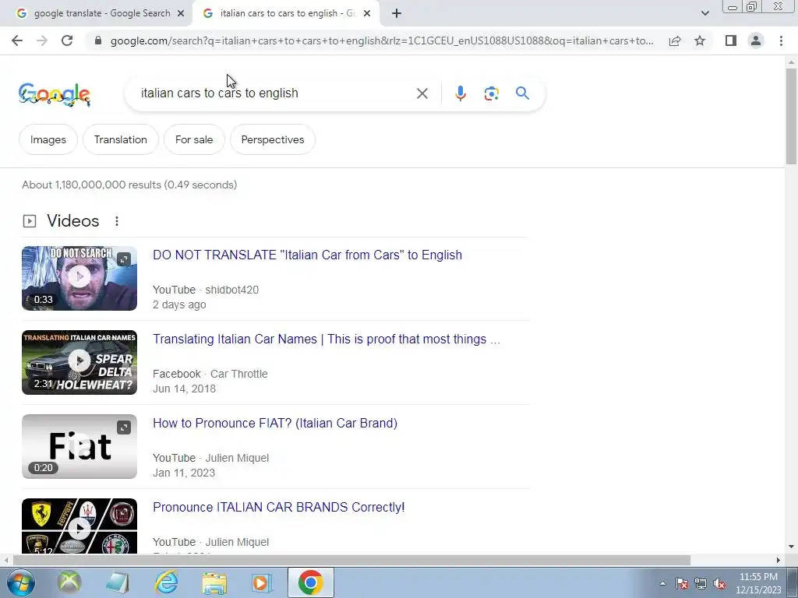Click the results count text
The image size is (798, 598).
click(x=129, y=185)
